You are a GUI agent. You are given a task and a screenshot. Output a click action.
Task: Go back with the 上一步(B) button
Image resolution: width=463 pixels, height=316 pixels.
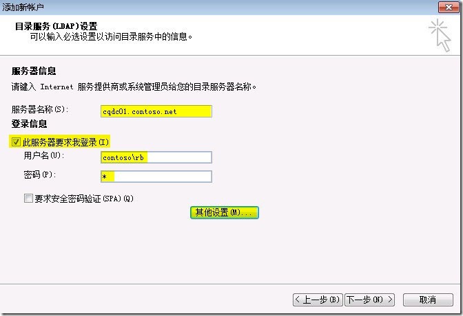click(x=318, y=300)
